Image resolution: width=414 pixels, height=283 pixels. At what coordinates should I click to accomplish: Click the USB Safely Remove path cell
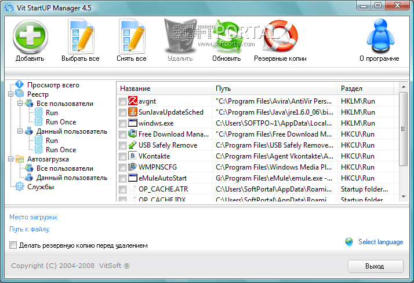[x=274, y=145]
